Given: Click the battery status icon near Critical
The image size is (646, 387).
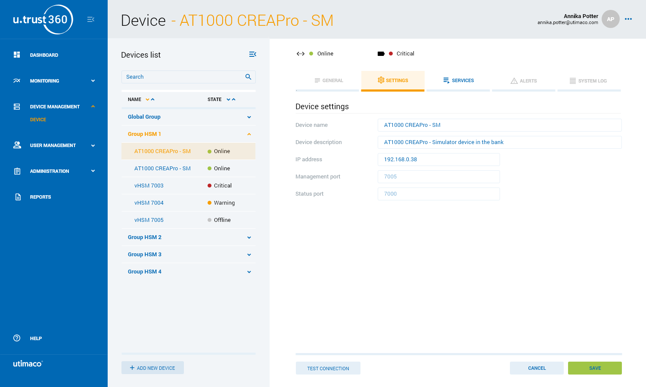Looking at the screenshot, I should point(381,54).
